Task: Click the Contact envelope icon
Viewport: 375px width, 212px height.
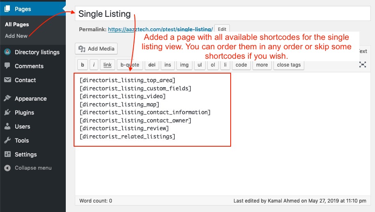Action: tap(7, 80)
